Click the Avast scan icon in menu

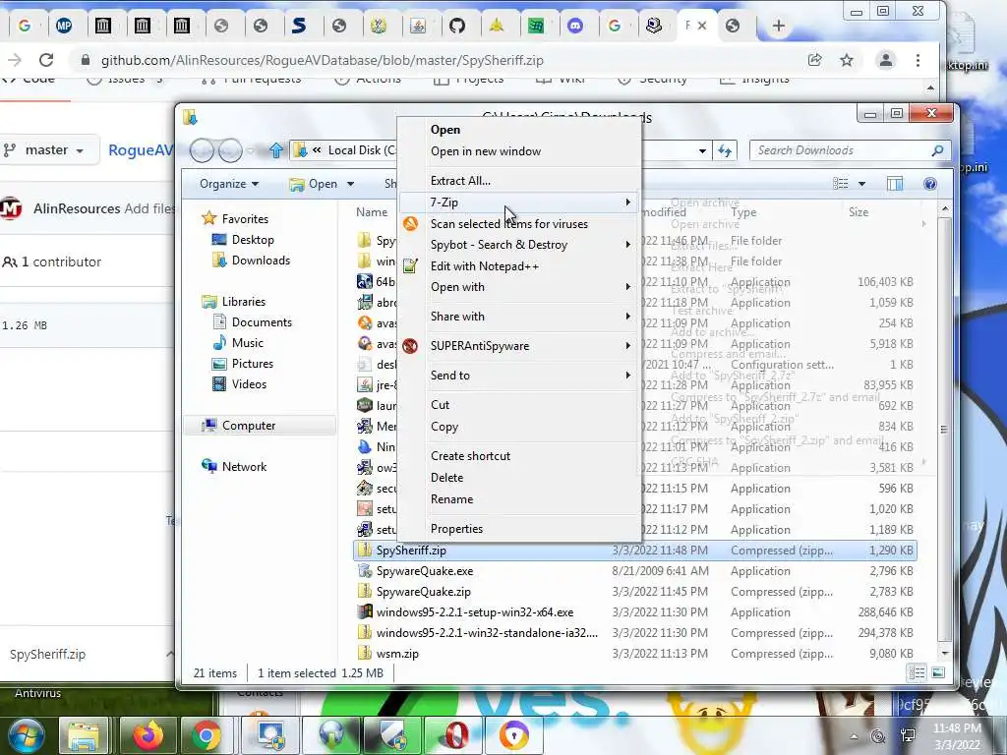click(x=410, y=223)
